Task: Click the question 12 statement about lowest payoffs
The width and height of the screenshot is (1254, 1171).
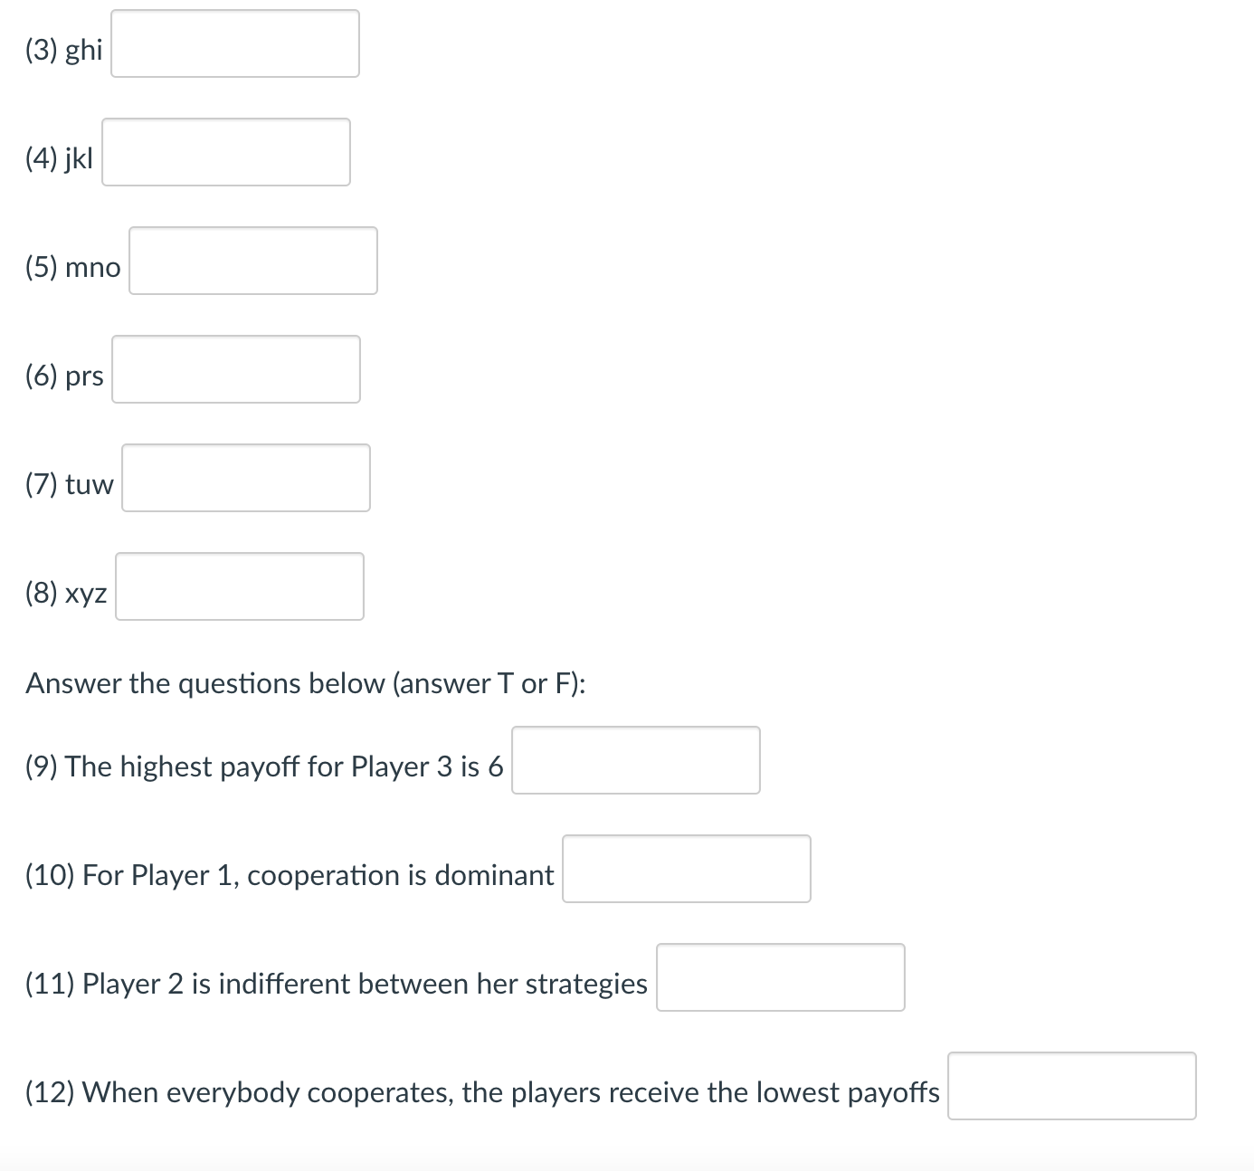Action: pyautogui.click(x=482, y=1092)
